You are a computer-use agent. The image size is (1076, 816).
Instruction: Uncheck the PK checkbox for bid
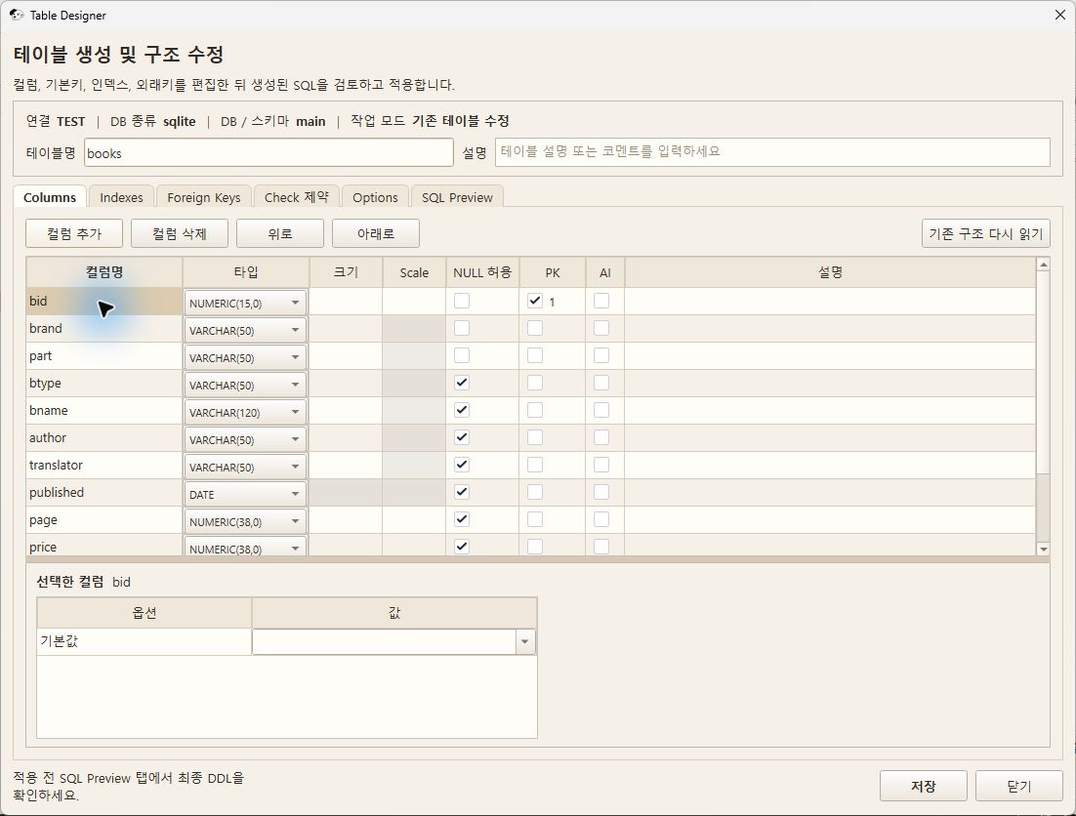534,301
